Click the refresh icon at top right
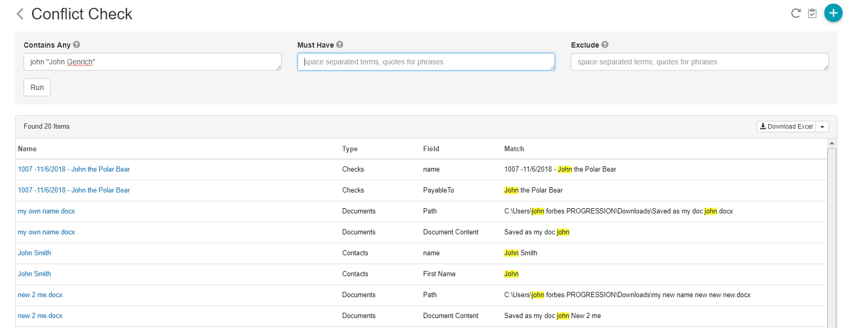 (x=795, y=13)
